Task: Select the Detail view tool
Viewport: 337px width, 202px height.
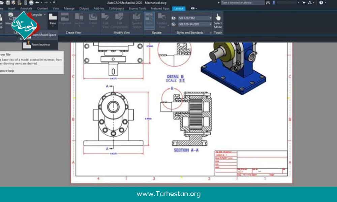Action: 93,19
